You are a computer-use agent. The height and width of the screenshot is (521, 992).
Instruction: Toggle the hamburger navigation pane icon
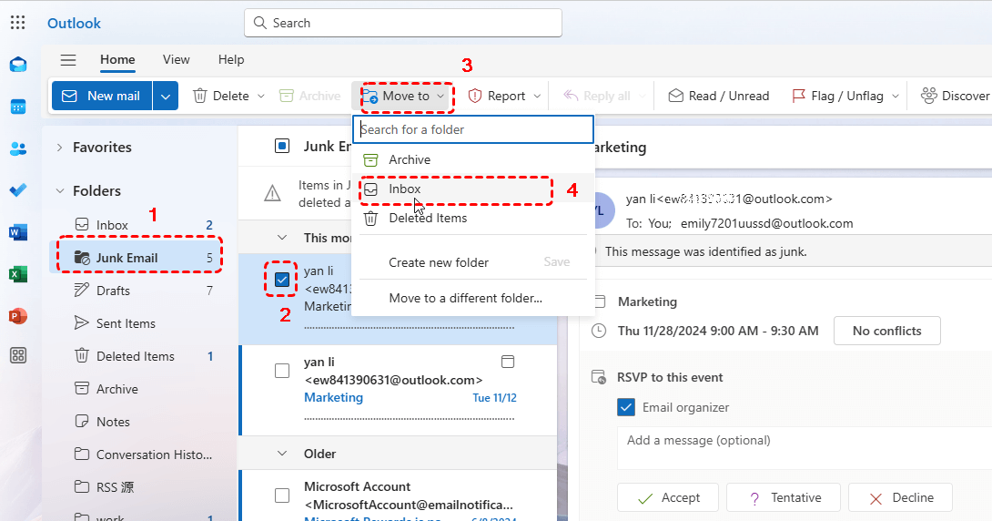coord(68,60)
